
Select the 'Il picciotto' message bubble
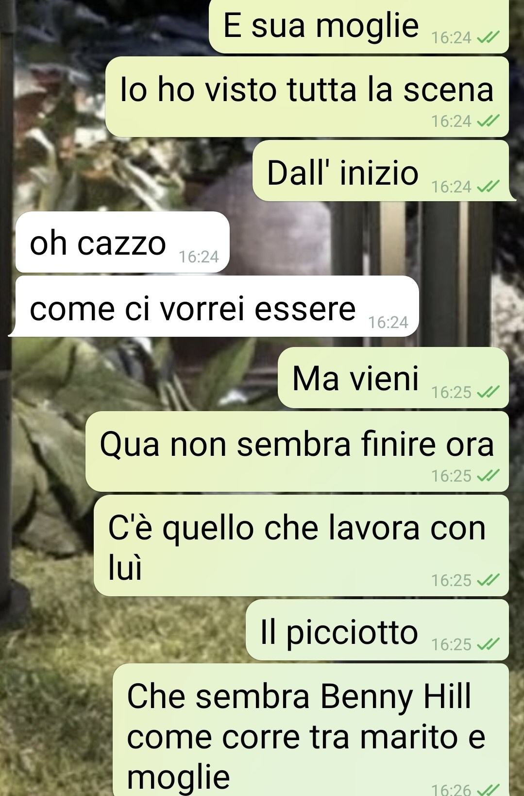(377, 630)
